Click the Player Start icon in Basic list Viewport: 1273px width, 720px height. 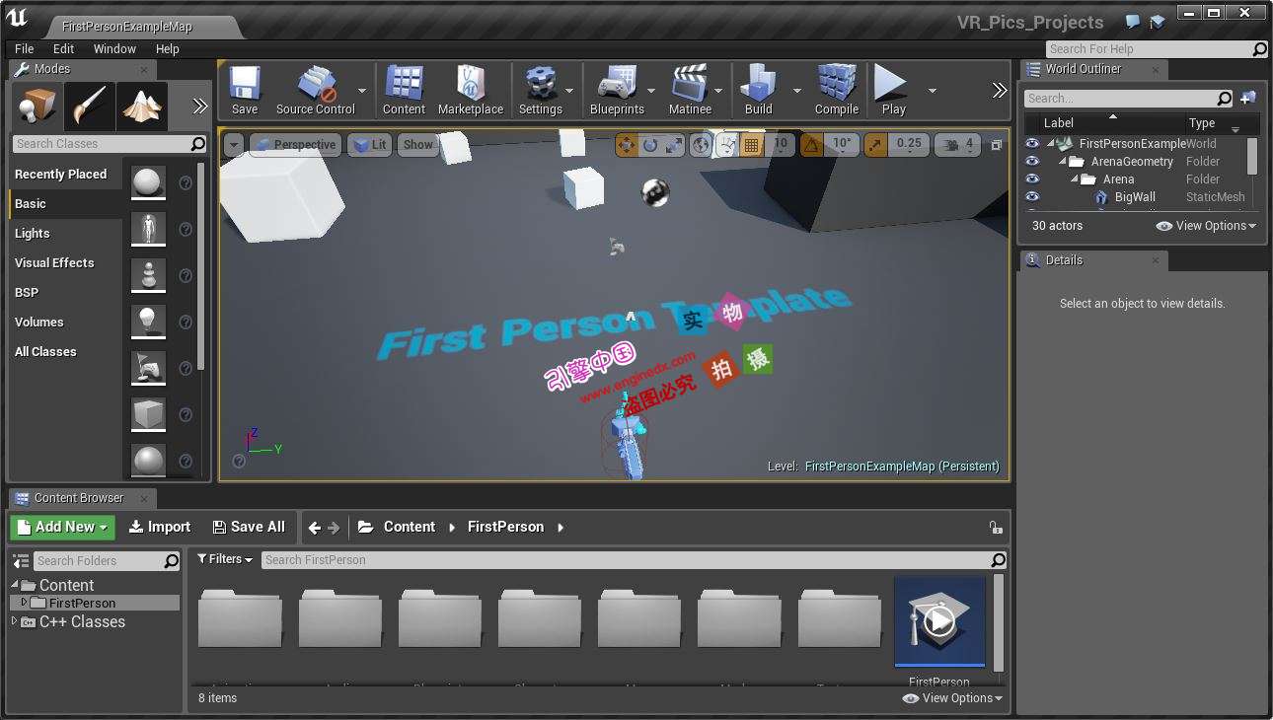click(148, 368)
